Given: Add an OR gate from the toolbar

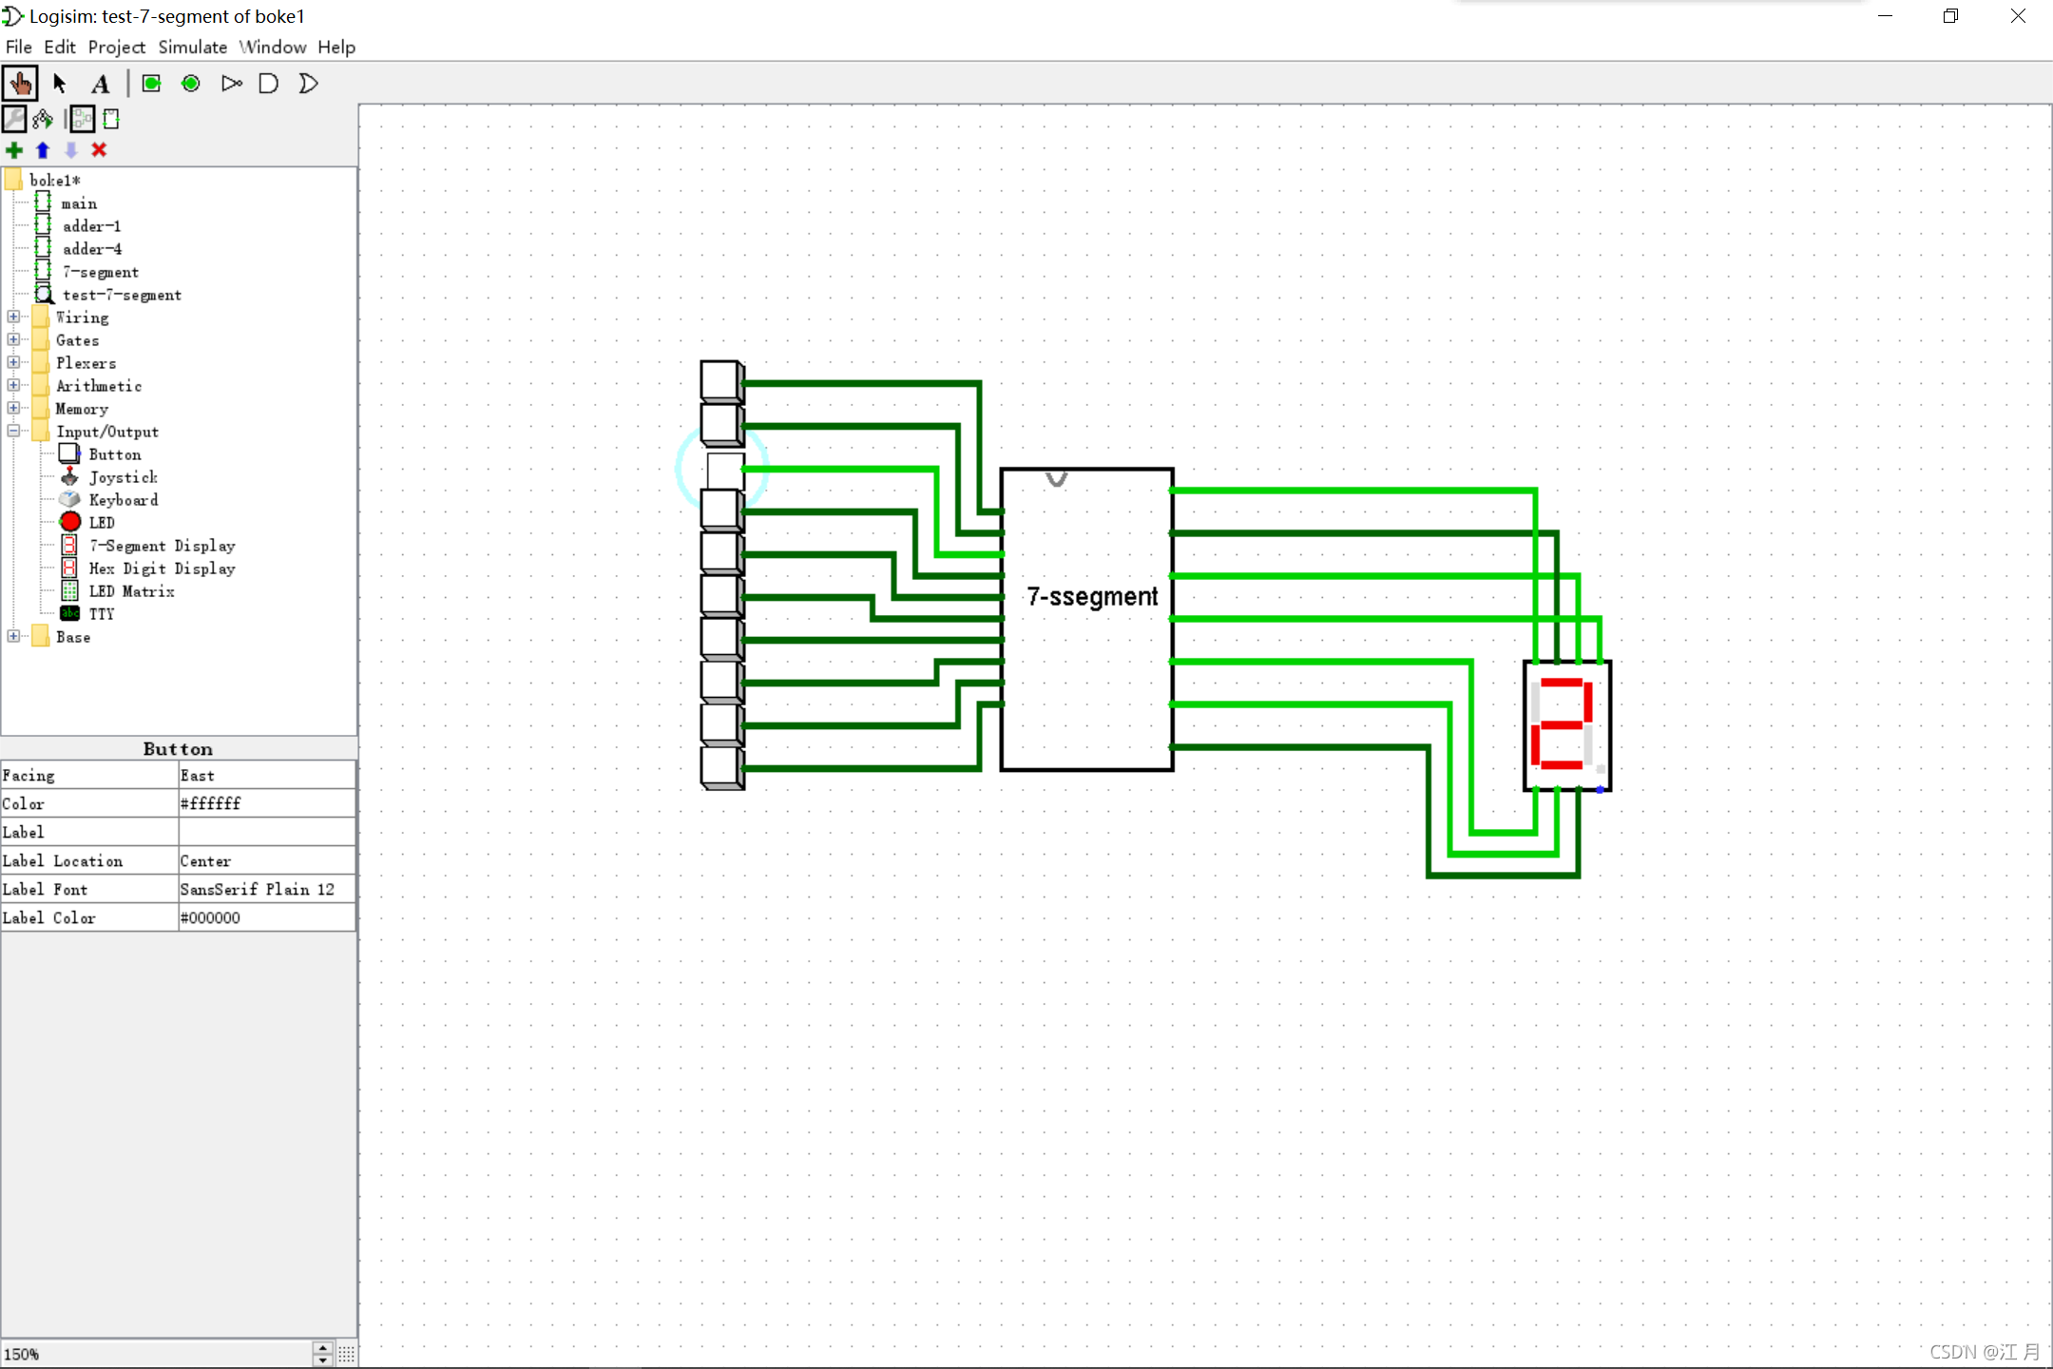Looking at the screenshot, I should (308, 84).
